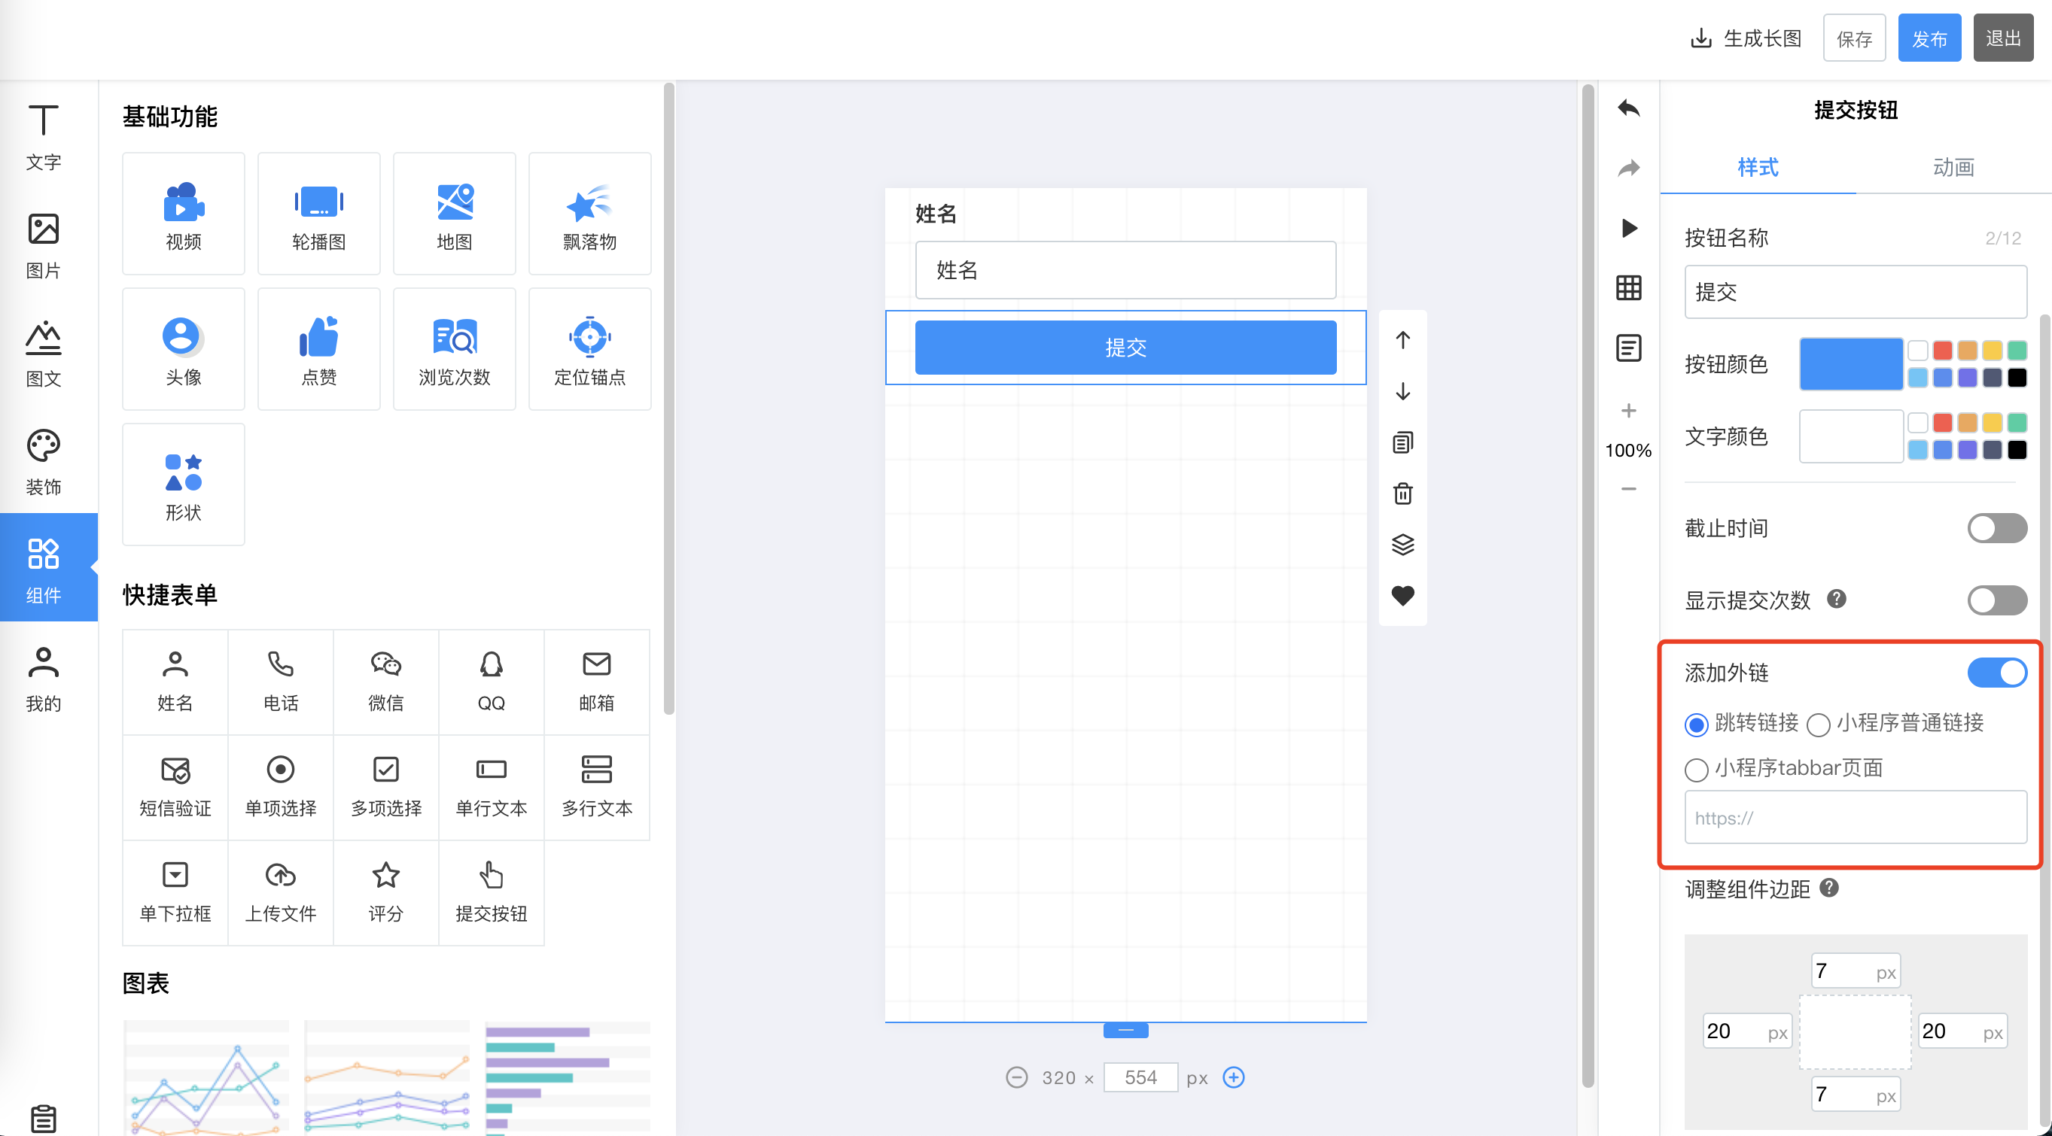The width and height of the screenshot is (2052, 1136).
Task: Click the https:// link input field
Action: 1856,818
